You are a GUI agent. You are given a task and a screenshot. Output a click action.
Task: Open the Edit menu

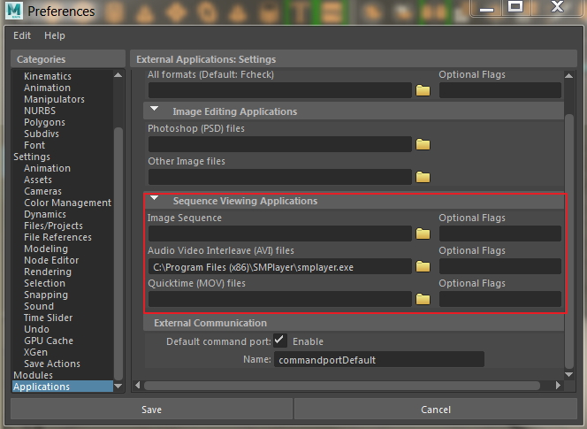point(22,35)
